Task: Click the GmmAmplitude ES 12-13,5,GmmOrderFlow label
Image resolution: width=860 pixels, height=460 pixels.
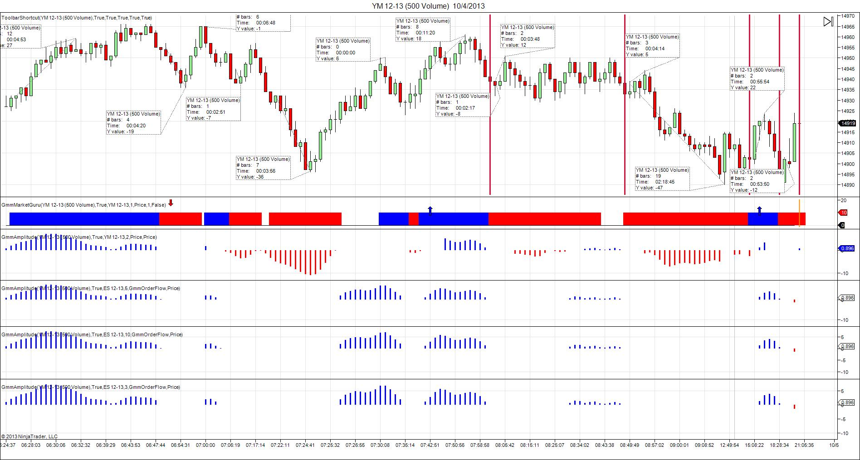Action: pos(91,288)
